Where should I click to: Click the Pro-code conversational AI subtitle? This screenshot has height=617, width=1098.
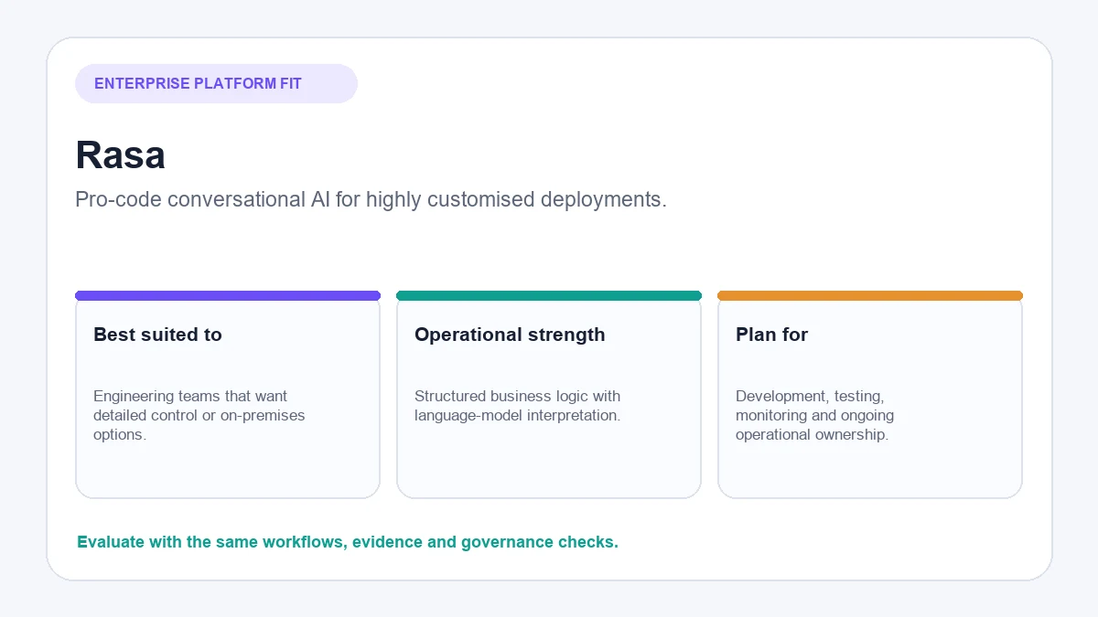tap(371, 199)
